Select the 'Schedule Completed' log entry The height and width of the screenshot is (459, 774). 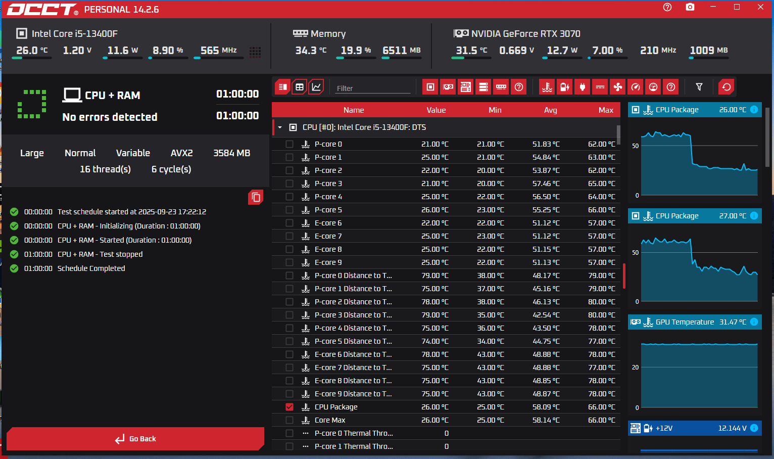[x=91, y=268]
